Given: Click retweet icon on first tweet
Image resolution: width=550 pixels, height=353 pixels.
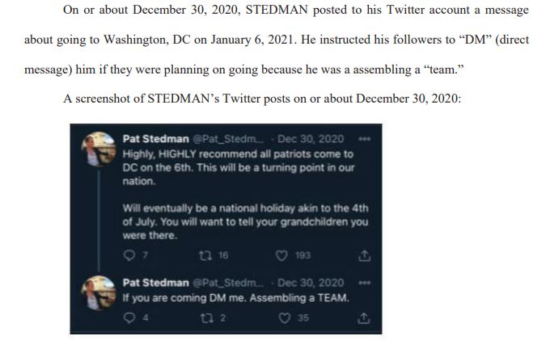Looking at the screenshot, I should pos(205,255).
